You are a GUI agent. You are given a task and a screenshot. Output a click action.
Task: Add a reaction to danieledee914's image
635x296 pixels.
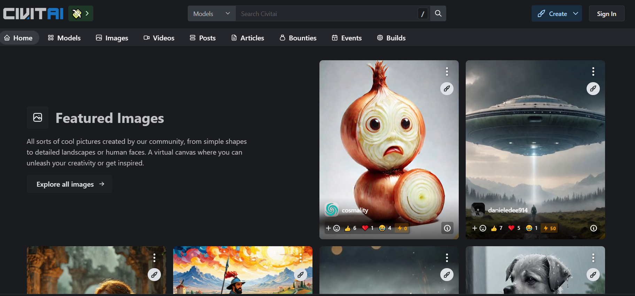pos(479,228)
